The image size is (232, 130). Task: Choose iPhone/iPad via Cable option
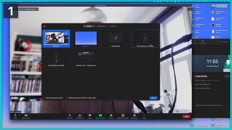coord(56,58)
